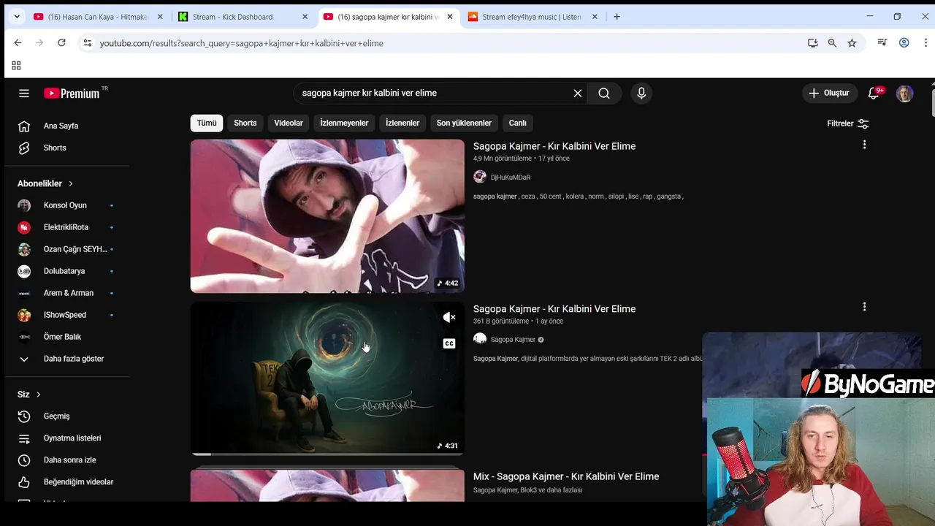
Task: Open second video thumbnail TEK 2 artwork
Action: (x=327, y=378)
